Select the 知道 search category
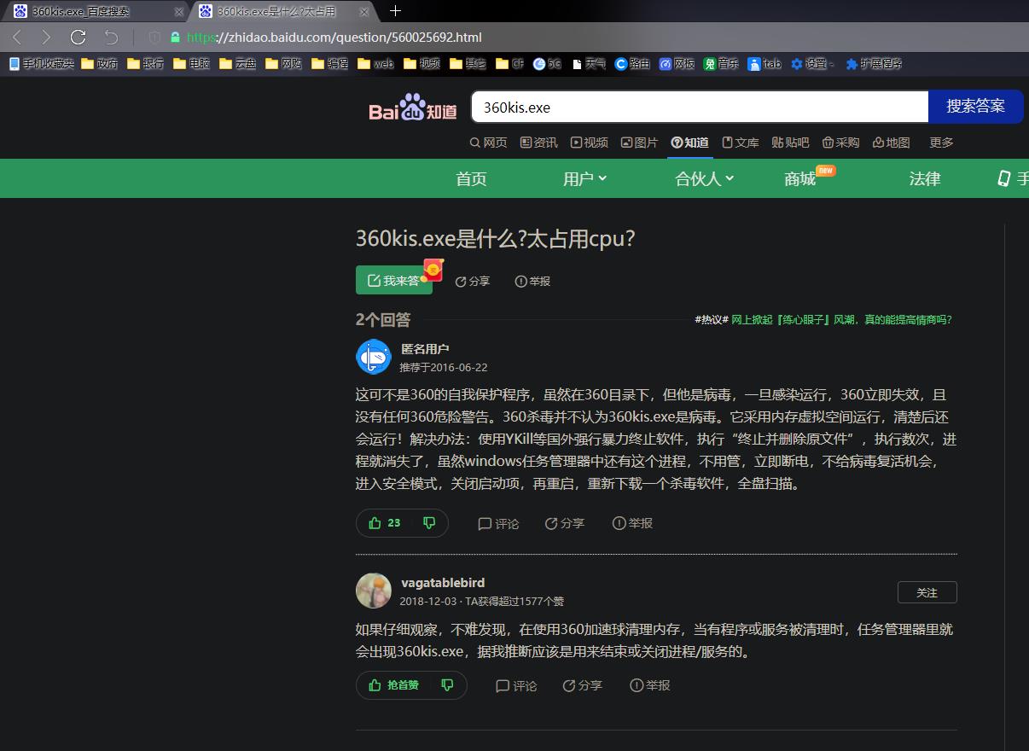 pos(690,143)
